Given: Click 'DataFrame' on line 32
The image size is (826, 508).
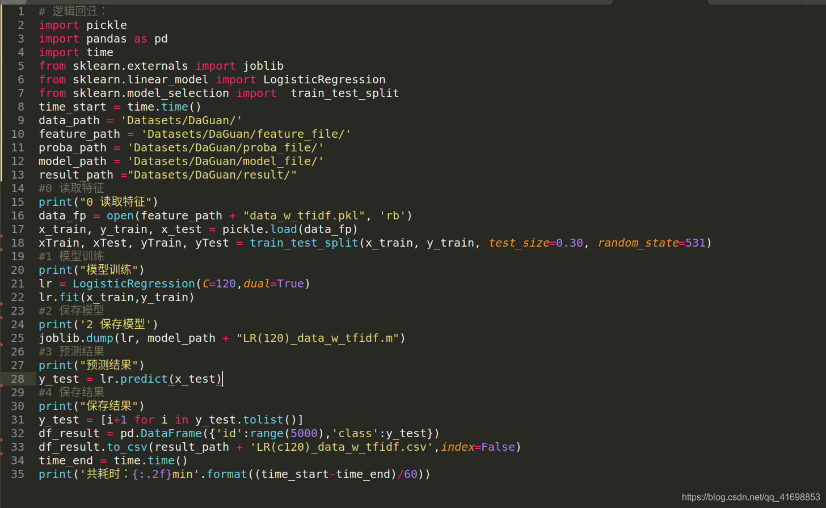Looking at the screenshot, I should click(171, 433).
